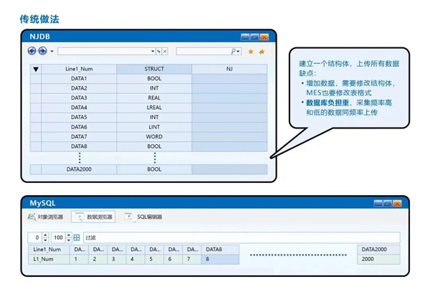Image resolution: width=430 pixels, height=292 pixels.
Task: Open the navigation history dropdown arrow
Action: 52,52
